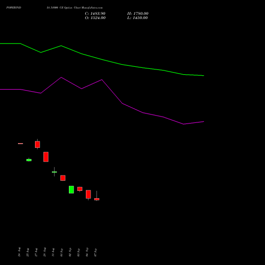The image size is (265, 265).
Task: Select the flat red candle for 24 Aug
Action: click(x=21, y=144)
